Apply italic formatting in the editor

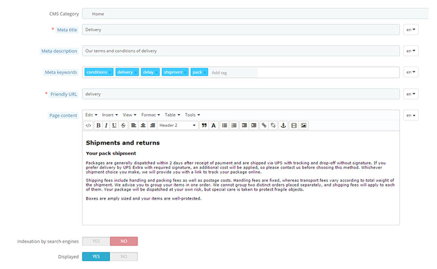click(x=106, y=125)
